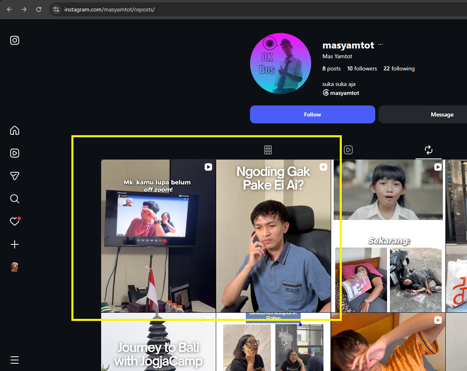467x371 pixels.
Task: Switch to the Reels tab
Action: click(x=348, y=150)
